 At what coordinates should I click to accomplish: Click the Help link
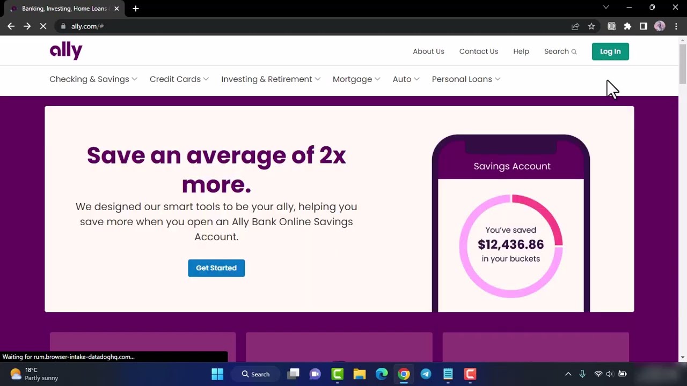click(521, 51)
